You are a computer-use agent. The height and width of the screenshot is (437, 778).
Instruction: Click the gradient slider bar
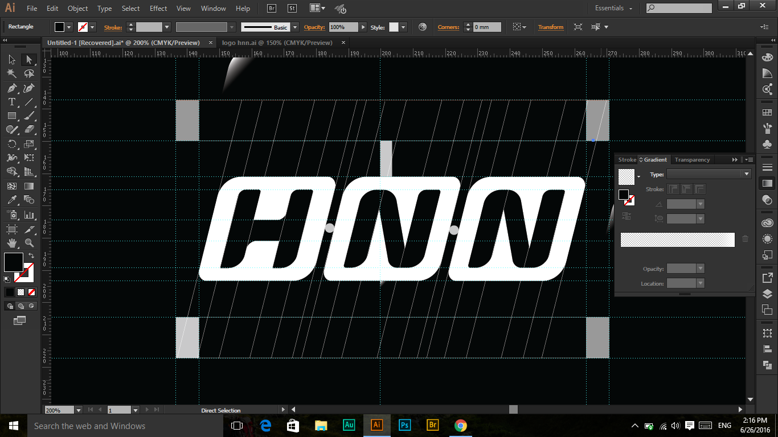click(677, 240)
